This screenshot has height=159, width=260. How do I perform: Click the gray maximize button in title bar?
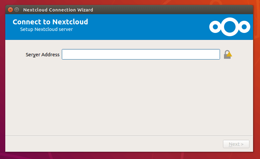pos(17,10)
